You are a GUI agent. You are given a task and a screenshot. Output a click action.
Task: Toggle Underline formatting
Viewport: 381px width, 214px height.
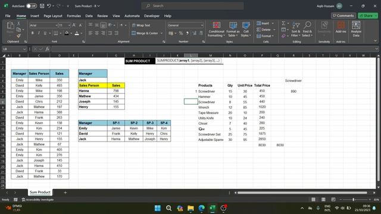click(x=45, y=33)
